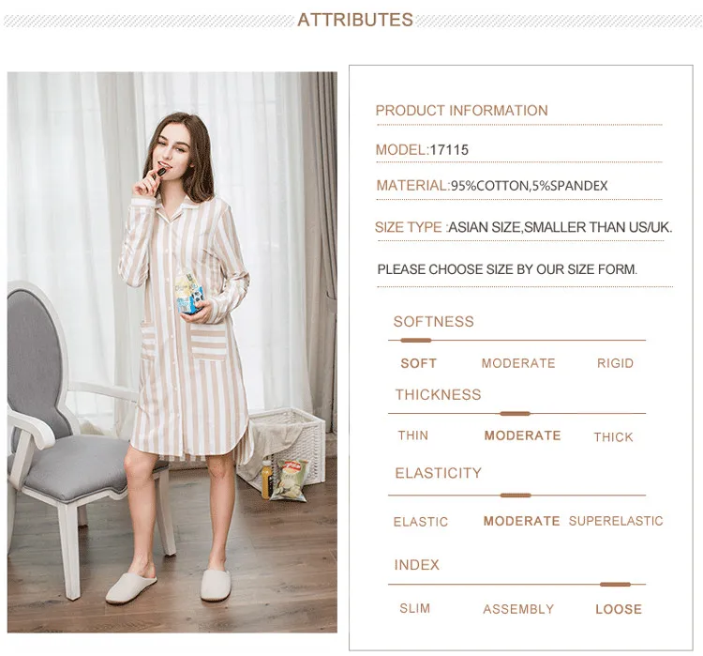Click the Thickness slider indicator handle
Viewport: 703px width, 656px height.
coord(516,414)
